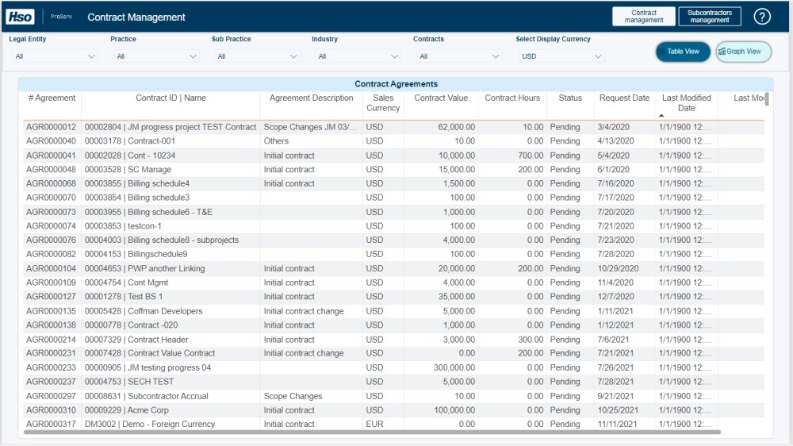Click '00007329 | Contract Header' cell
This screenshot has height=446, width=793.
[136, 340]
